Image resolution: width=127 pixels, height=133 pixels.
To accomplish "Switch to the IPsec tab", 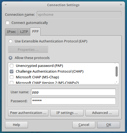I will coord(11,32).
